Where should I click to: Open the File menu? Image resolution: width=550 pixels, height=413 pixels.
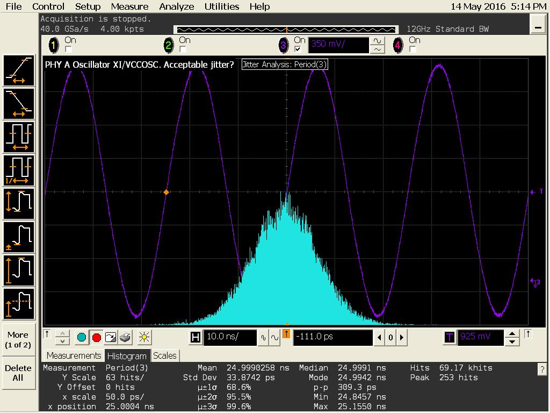click(x=13, y=6)
